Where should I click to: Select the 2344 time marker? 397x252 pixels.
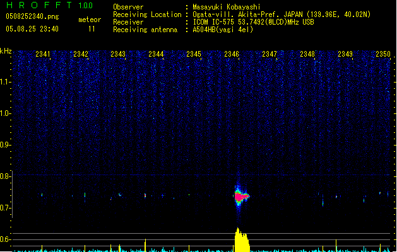tap(156, 54)
